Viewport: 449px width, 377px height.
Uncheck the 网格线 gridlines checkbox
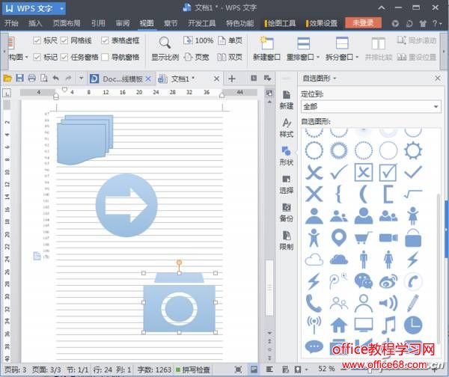(x=64, y=40)
